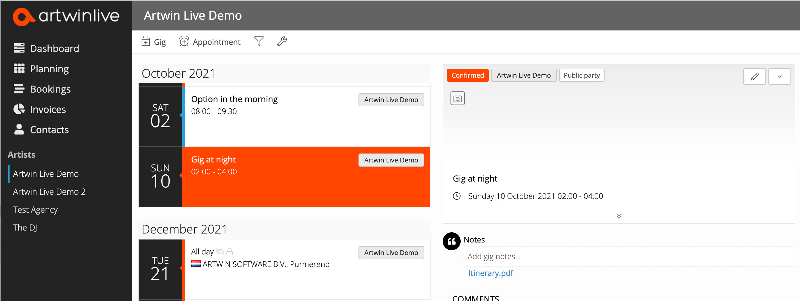
Task: Click the Confirmed status badge
Action: coord(468,76)
